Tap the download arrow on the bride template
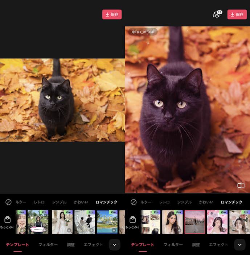This screenshot has height=255, width=250. [x=69, y=230]
